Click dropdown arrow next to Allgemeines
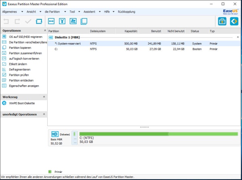Image resolution: width=242 pixels, height=180 pixels. coord(22,12)
